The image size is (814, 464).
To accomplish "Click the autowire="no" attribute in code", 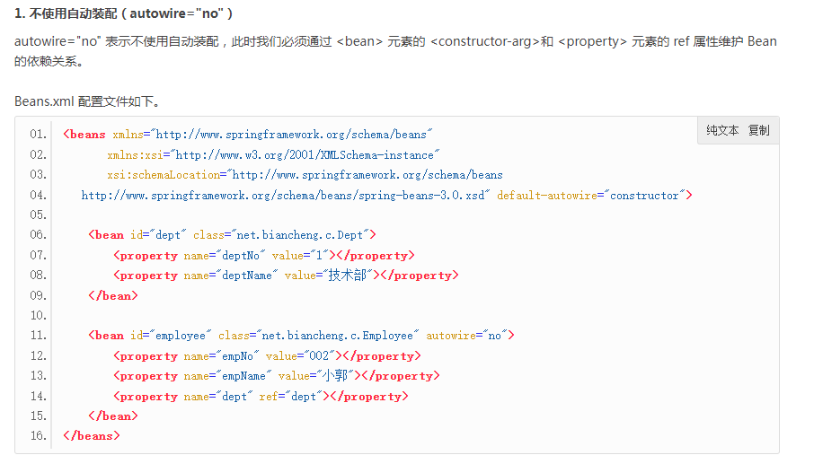I will click(468, 336).
